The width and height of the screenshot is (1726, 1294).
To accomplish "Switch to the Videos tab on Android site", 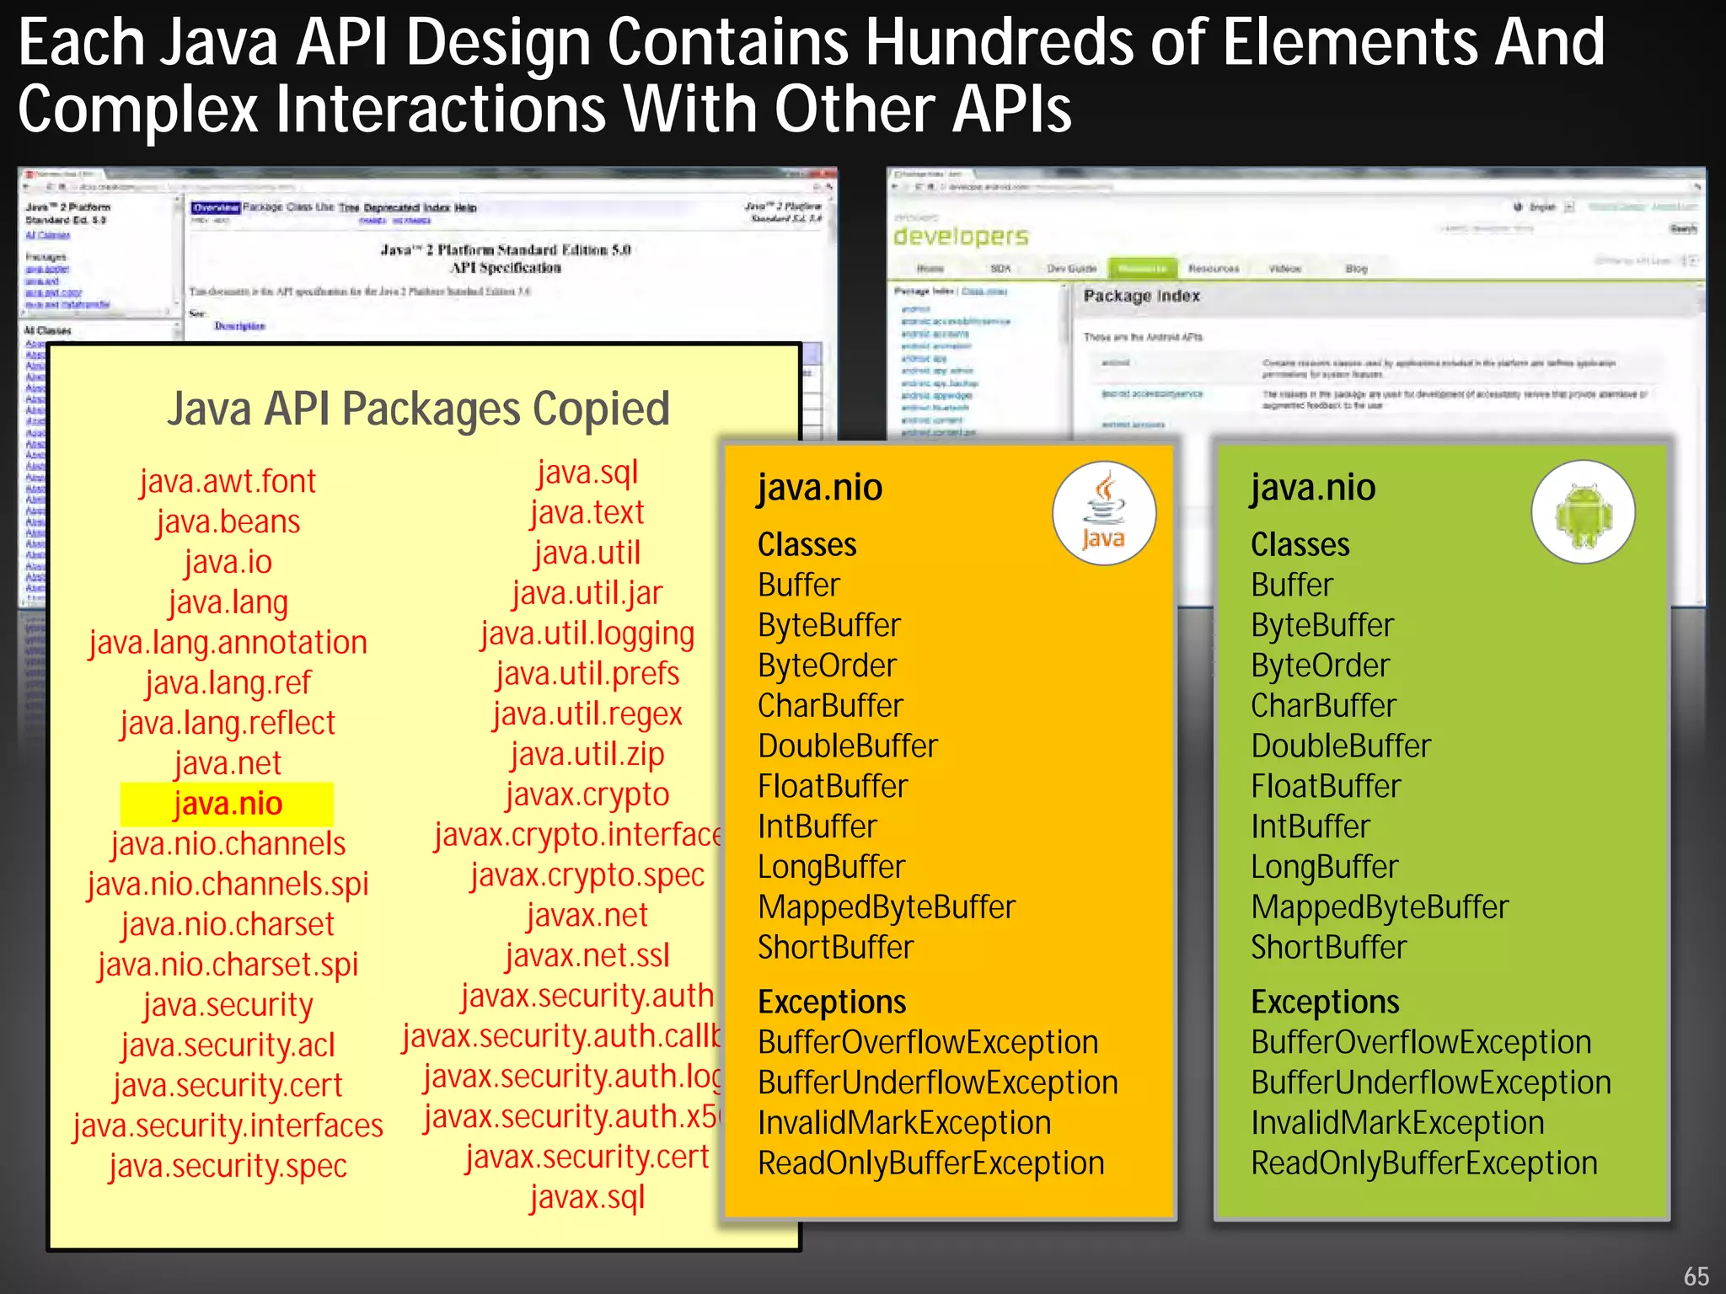I will click(1284, 269).
